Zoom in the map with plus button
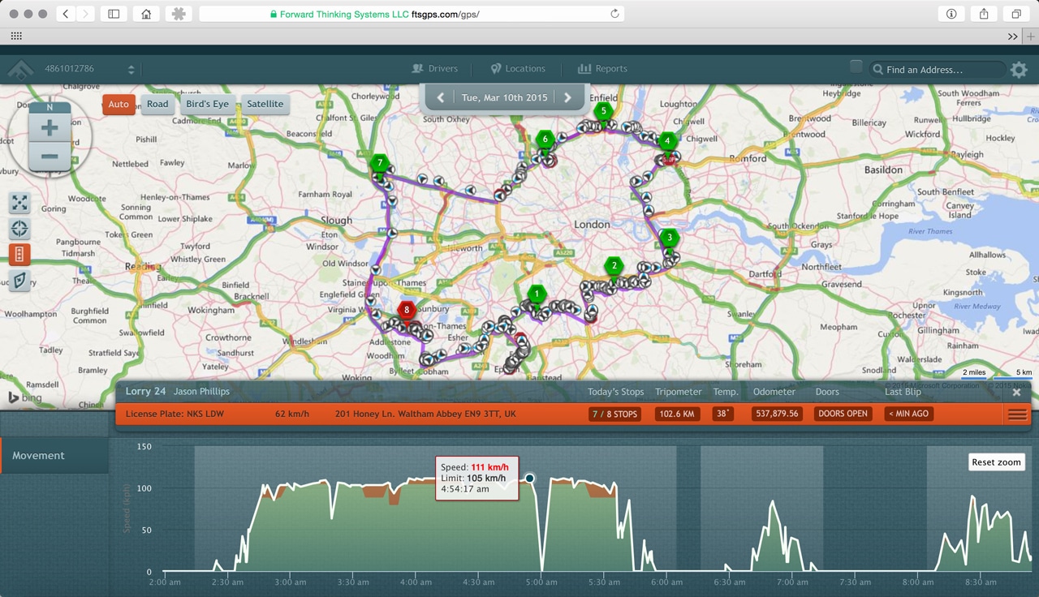The width and height of the screenshot is (1039, 597). pyautogui.click(x=49, y=128)
